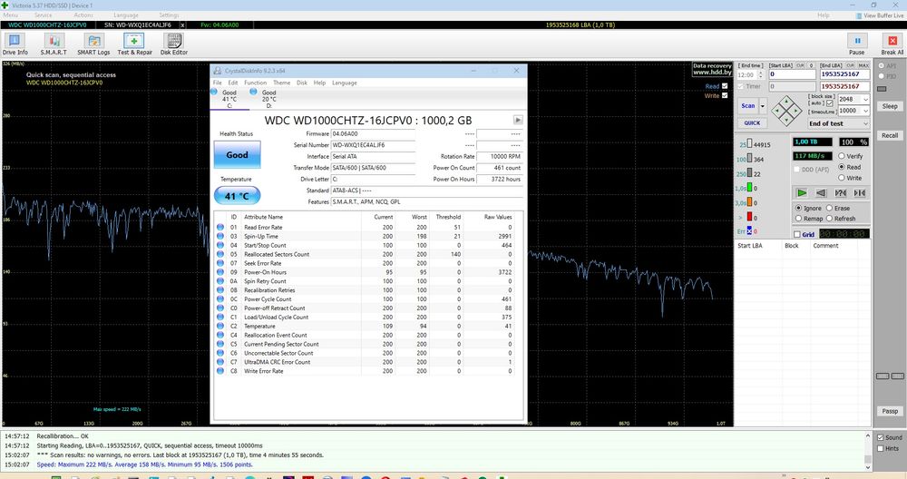Click the orange 3,0s block color indicator
This screenshot has width=907, height=479.
[750, 202]
